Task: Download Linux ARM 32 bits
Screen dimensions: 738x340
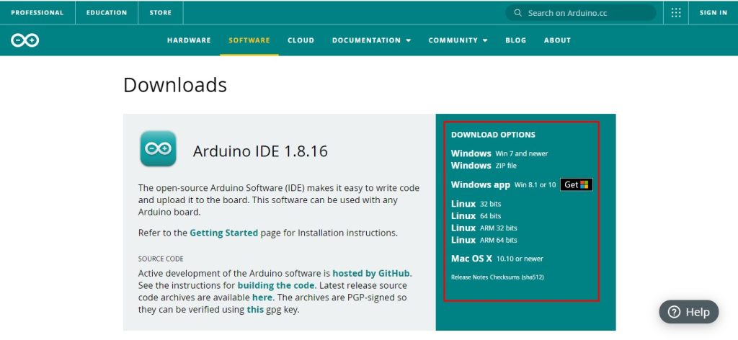Action: [x=484, y=228]
